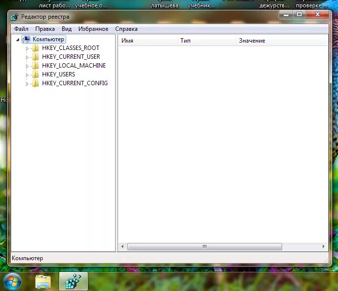Screen dimensions: 338x291
Task: Expand the HKEY_CLASSES_ROOT key
Action: click(x=27, y=48)
